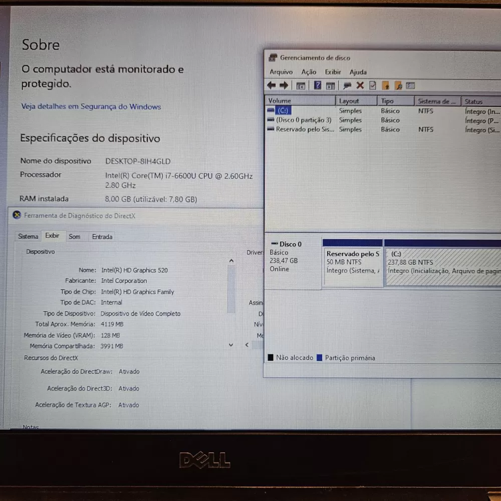Click the Sobre page heading
The height and width of the screenshot is (501, 501).
click(41, 45)
